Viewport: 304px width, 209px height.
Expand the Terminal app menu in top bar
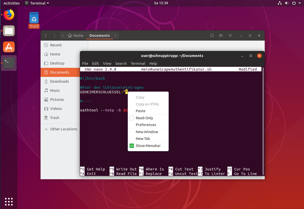(37, 3)
